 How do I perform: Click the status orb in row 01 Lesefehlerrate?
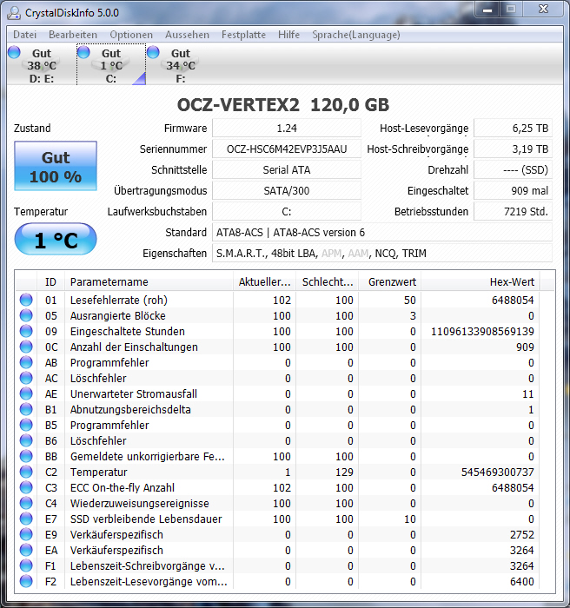pos(26,300)
